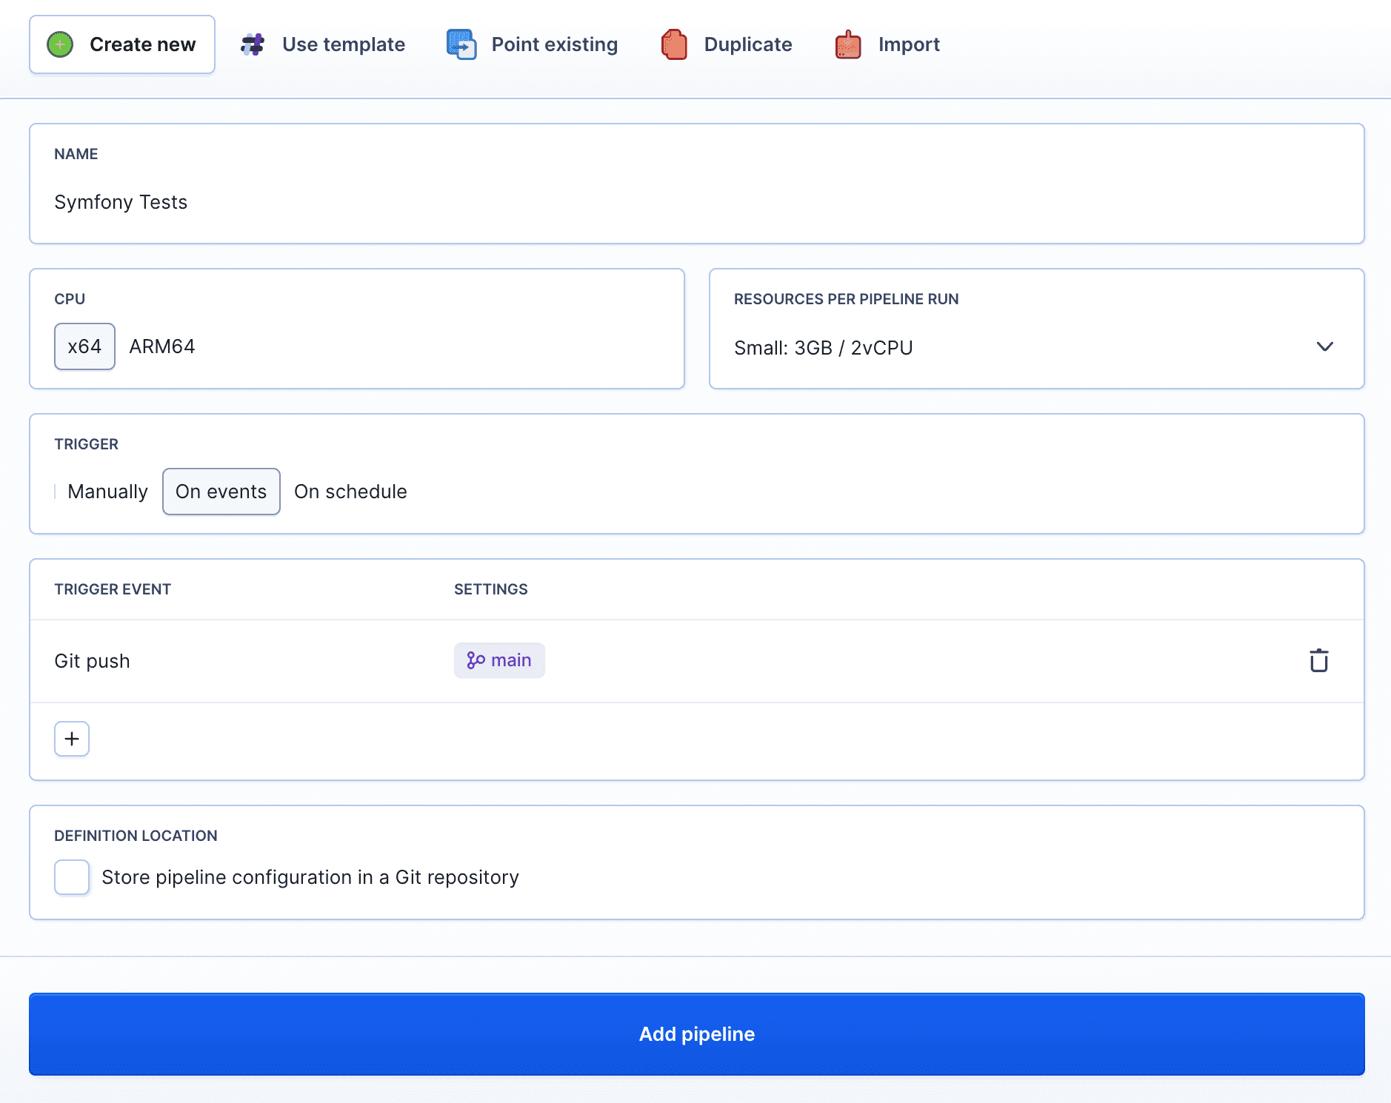
Task: Select x64 CPU architecture
Action: click(84, 346)
